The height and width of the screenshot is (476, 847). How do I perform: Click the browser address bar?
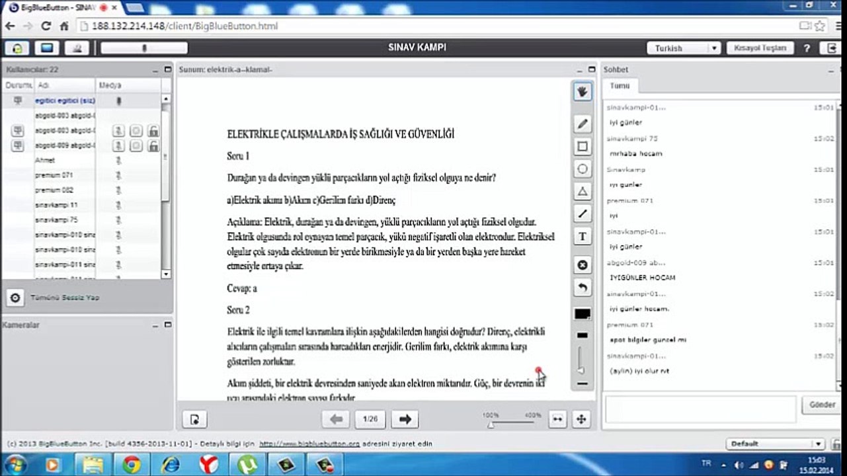436,26
